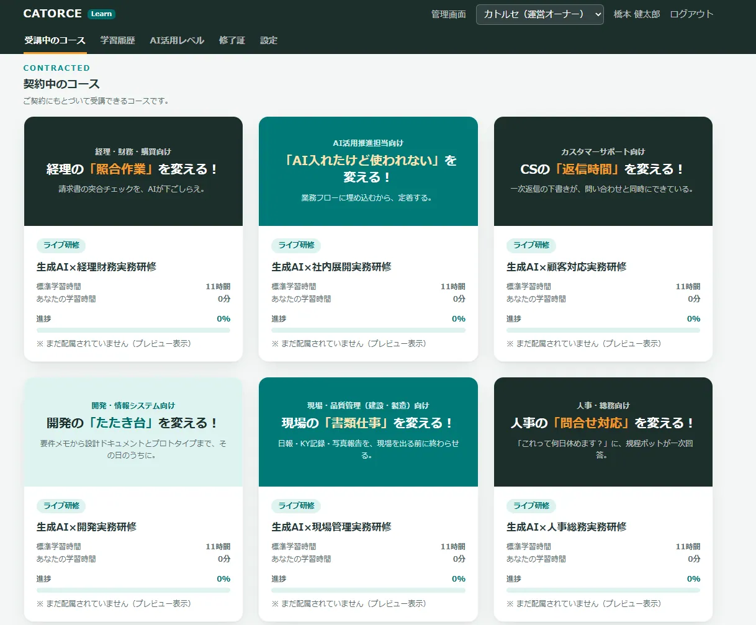
Task: Open the カトルセ（運営オーナー） dropdown
Action: 539,14
